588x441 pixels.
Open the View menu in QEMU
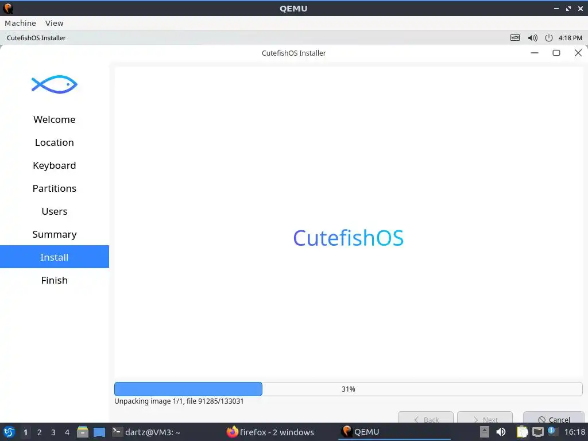(55, 23)
